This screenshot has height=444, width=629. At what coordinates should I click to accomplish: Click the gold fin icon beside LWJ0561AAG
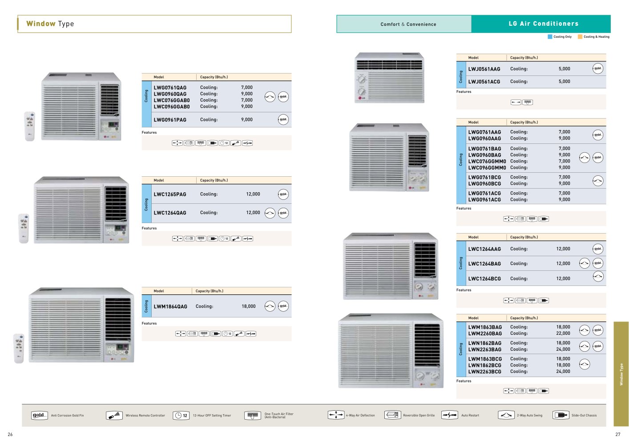click(x=598, y=69)
